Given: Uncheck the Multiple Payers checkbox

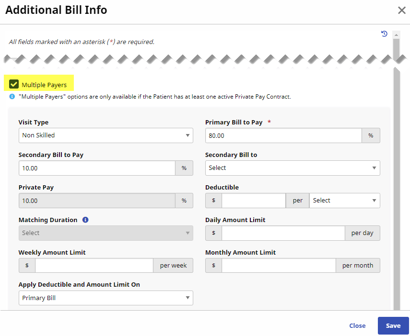Looking at the screenshot, I should point(14,85).
